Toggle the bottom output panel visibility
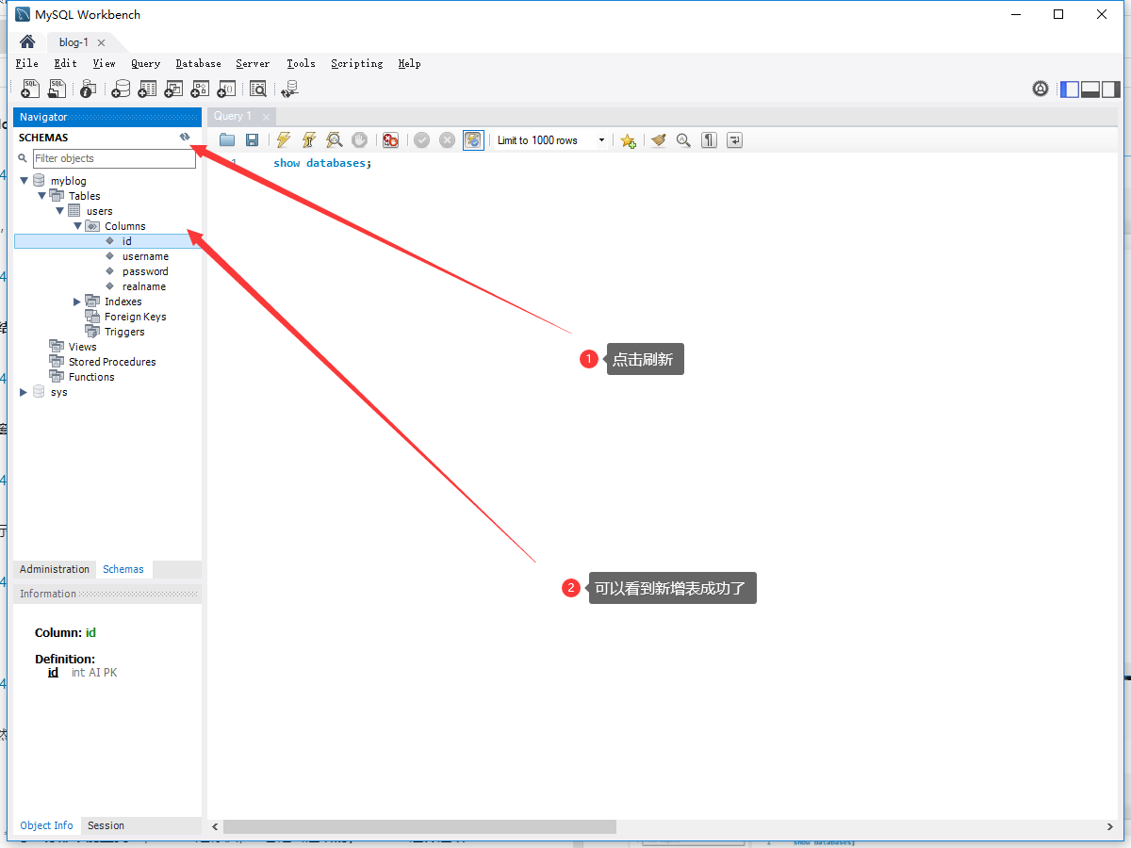This screenshot has height=848, width=1131. coord(1090,90)
